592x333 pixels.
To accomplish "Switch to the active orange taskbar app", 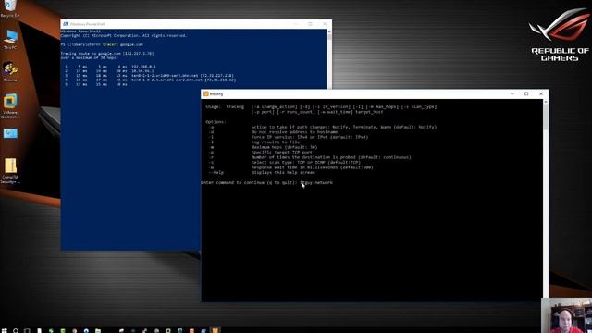I will [x=215, y=330].
